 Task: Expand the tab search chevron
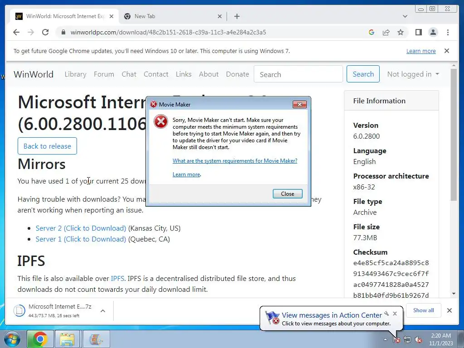[x=405, y=16]
